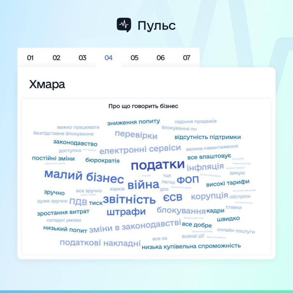The width and height of the screenshot is (293, 293).
Task: Select the word інфляція
Action: (x=205, y=167)
